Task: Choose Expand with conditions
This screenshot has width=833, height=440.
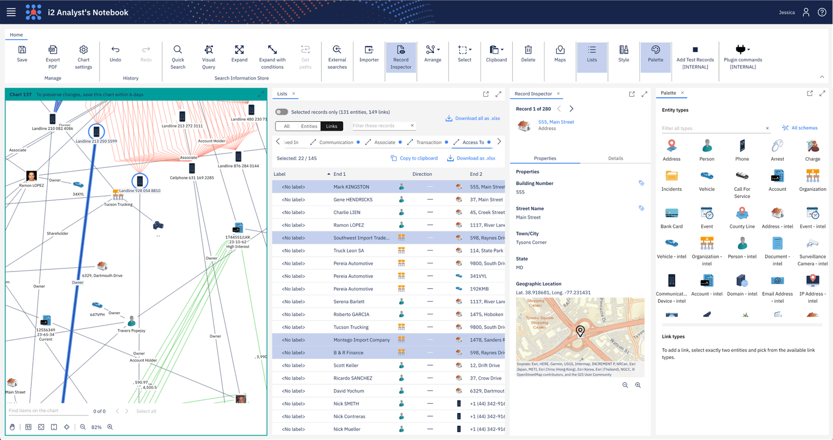Action: point(272,57)
